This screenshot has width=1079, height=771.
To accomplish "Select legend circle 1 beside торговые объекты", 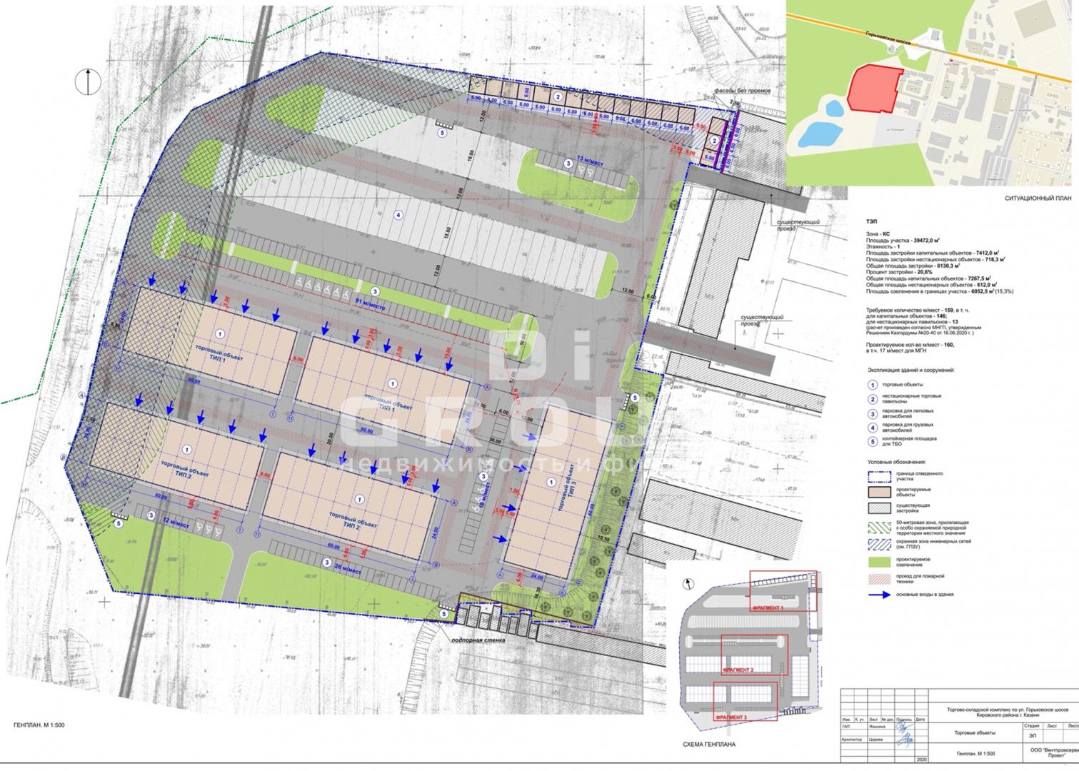I will [873, 385].
